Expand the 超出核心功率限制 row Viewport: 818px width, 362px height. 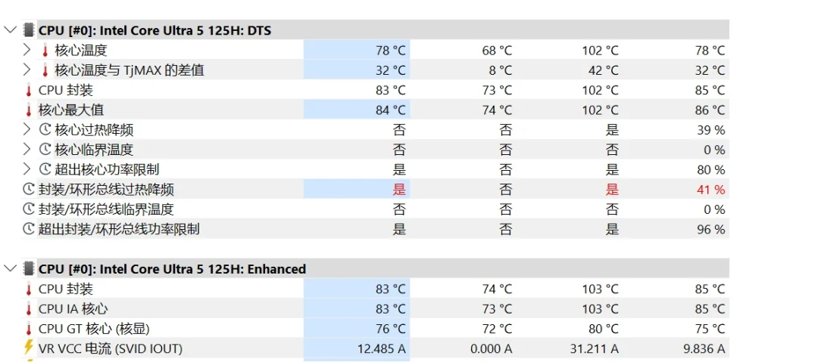pos(27,170)
